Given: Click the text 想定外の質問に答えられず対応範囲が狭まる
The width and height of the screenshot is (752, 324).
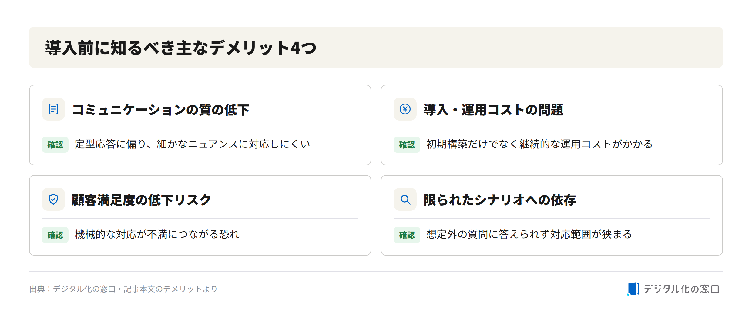Looking at the screenshot, I should click(529, 234).
